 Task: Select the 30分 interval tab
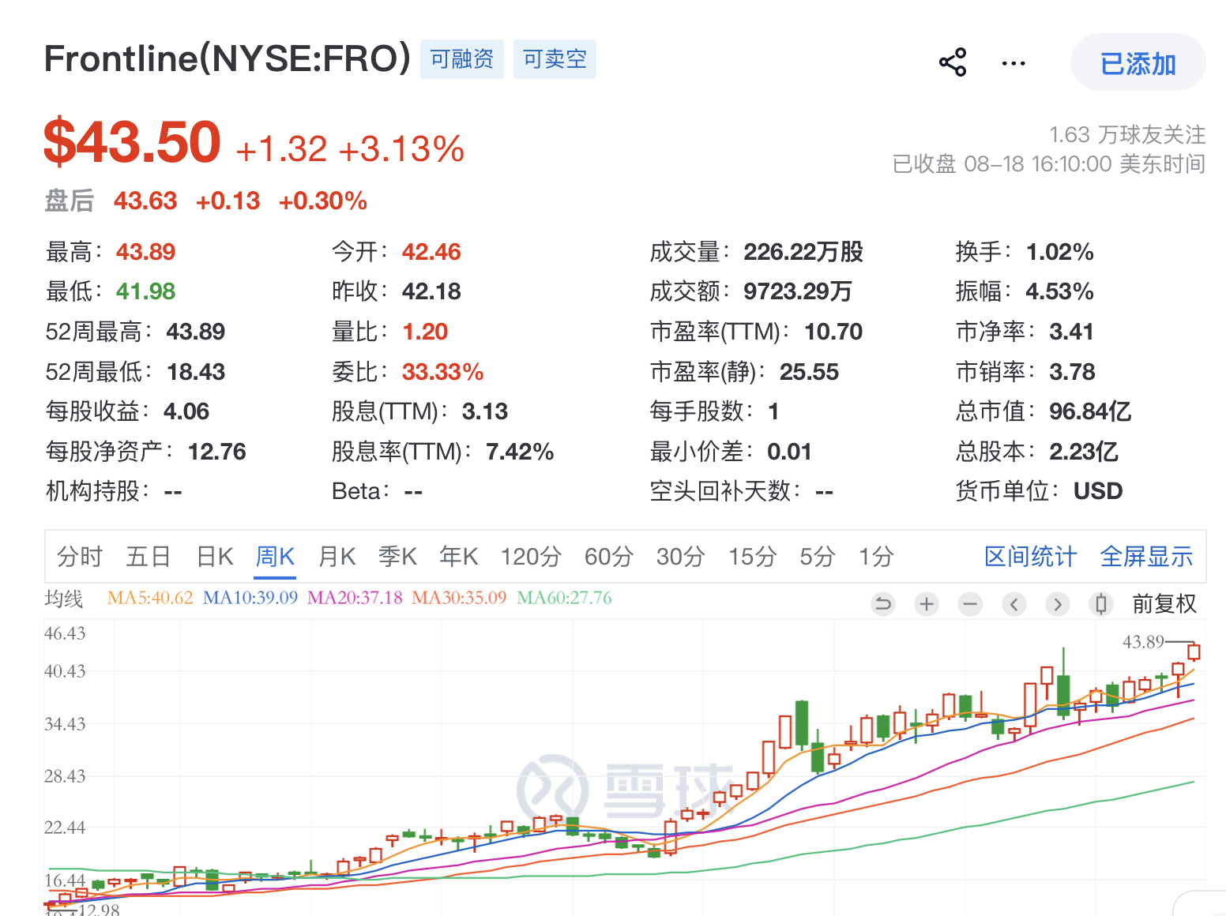click(681, 557)
